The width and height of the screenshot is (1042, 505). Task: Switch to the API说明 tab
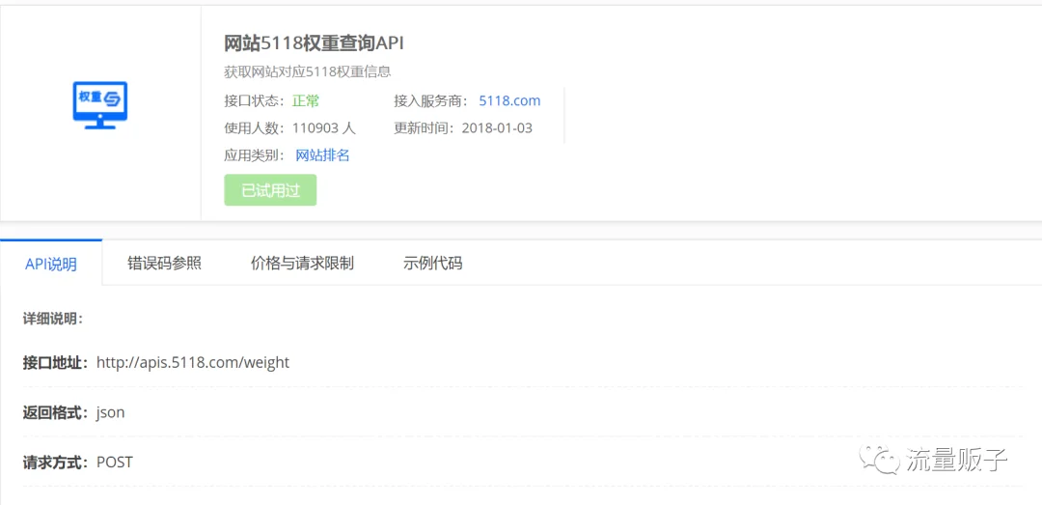[51, 265]
